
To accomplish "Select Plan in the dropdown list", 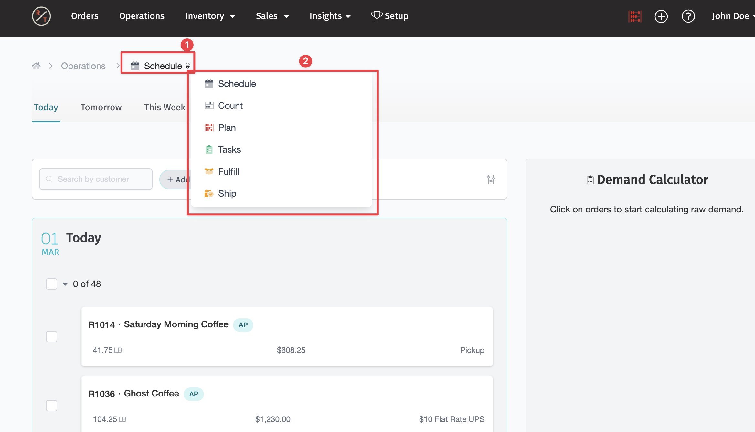I will tap(227, 128).
